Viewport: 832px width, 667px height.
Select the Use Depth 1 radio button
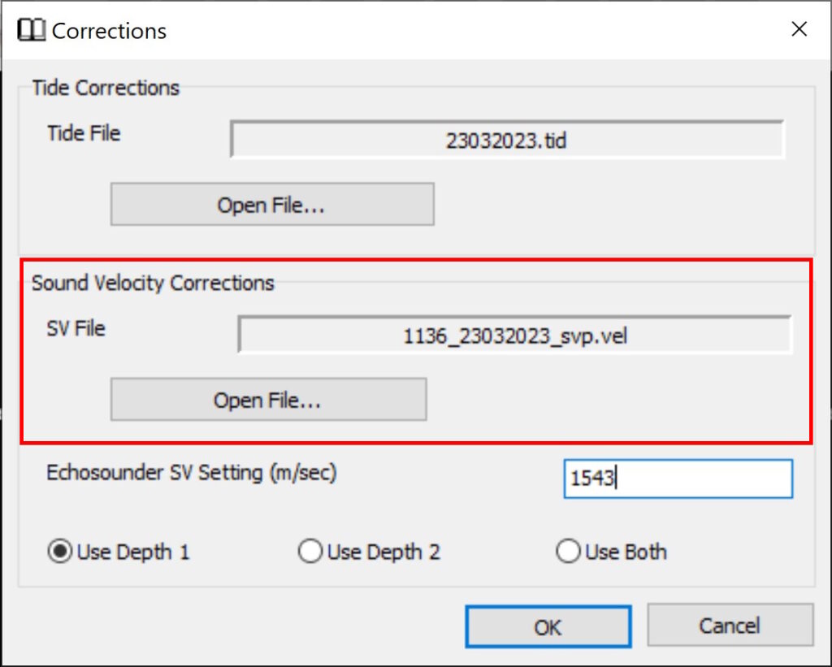pos(60,552)
